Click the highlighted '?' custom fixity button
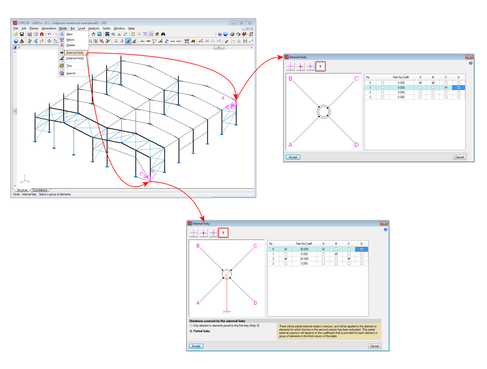This screenshot has width=487, height=369. pos(321,66)
